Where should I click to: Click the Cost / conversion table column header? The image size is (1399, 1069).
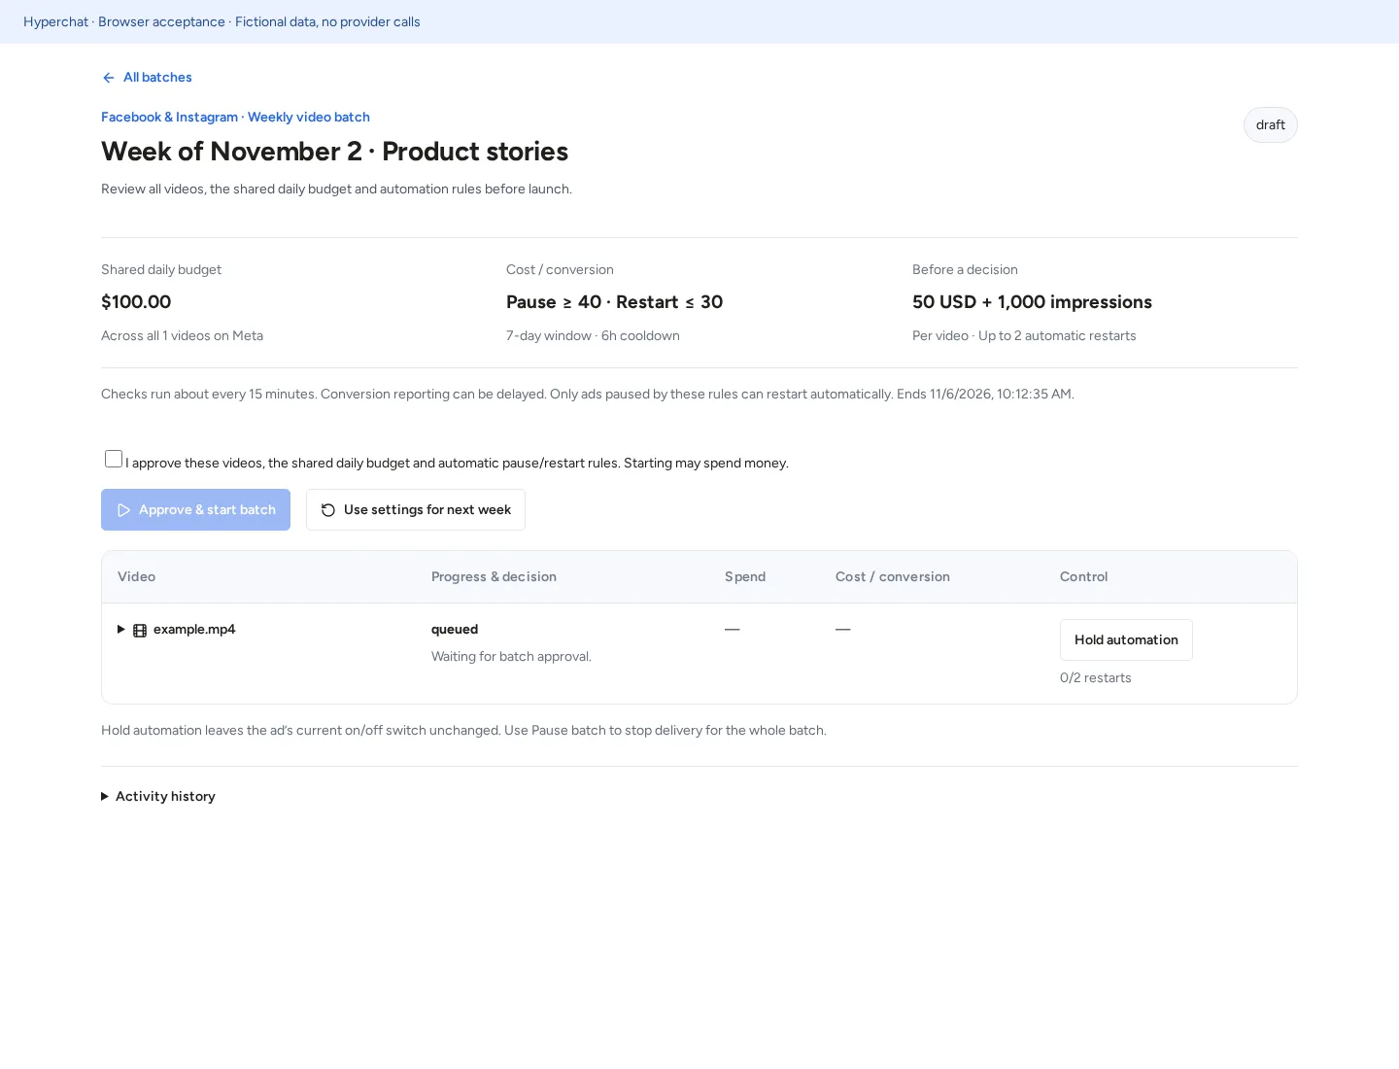(893, 577)
